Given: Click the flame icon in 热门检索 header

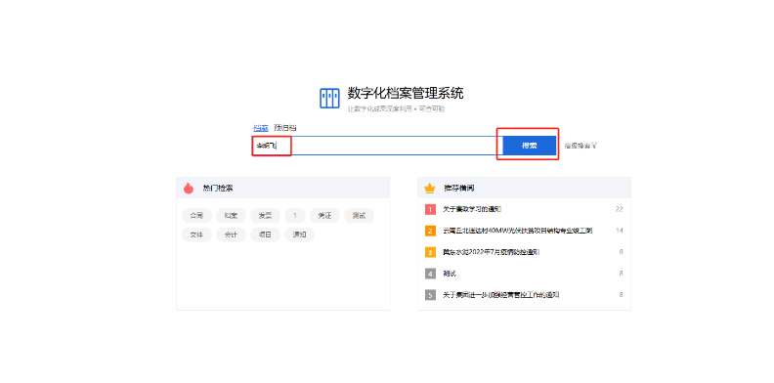Looking at the screenshot, I should click(188, 188).
